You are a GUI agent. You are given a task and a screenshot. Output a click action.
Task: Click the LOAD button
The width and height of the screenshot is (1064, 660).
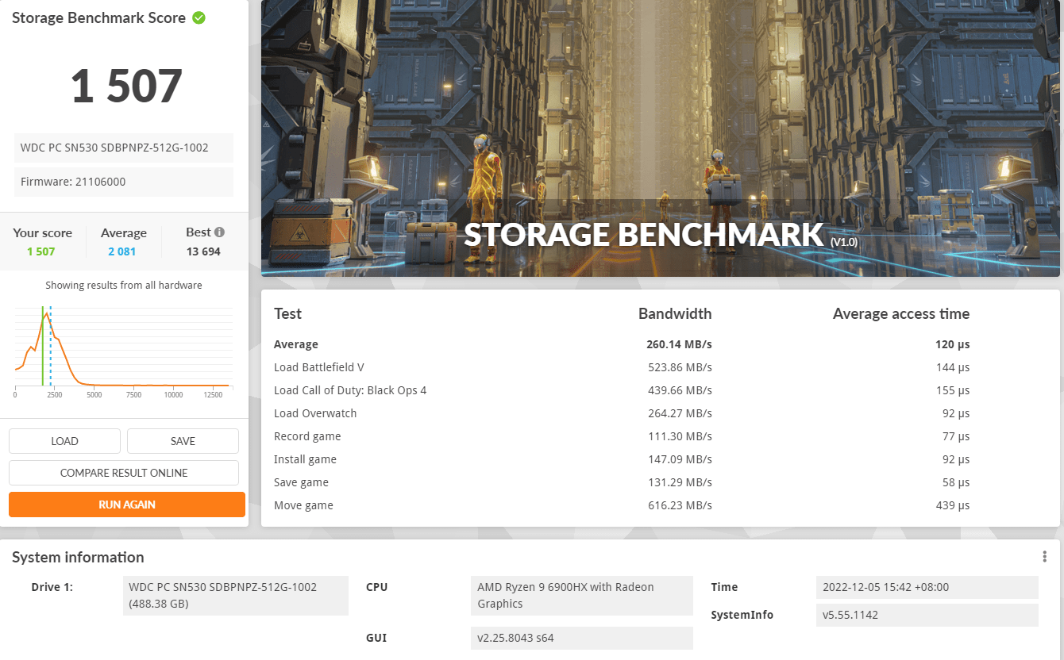coord(64,441)
